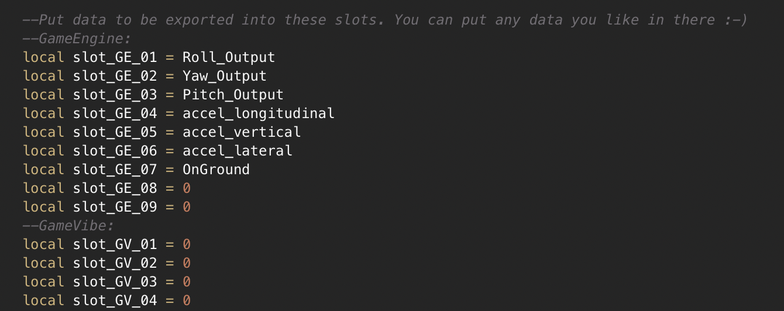The height and width of the screenshot is (311, 784).
Task: Click the equals sign after slot_GE_04
Action: (170, 113)
